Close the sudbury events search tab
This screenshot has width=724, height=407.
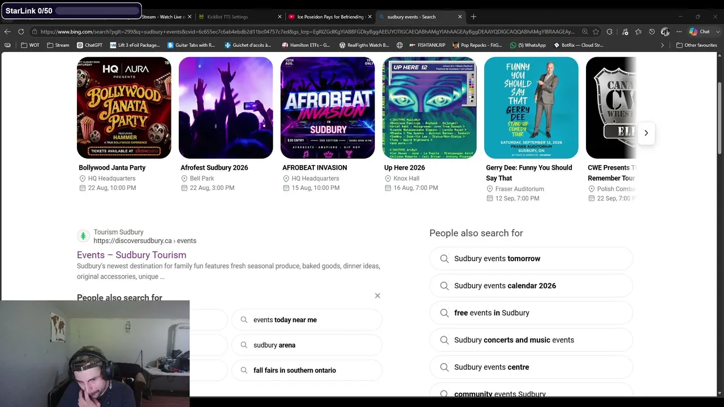coord(460,17)
